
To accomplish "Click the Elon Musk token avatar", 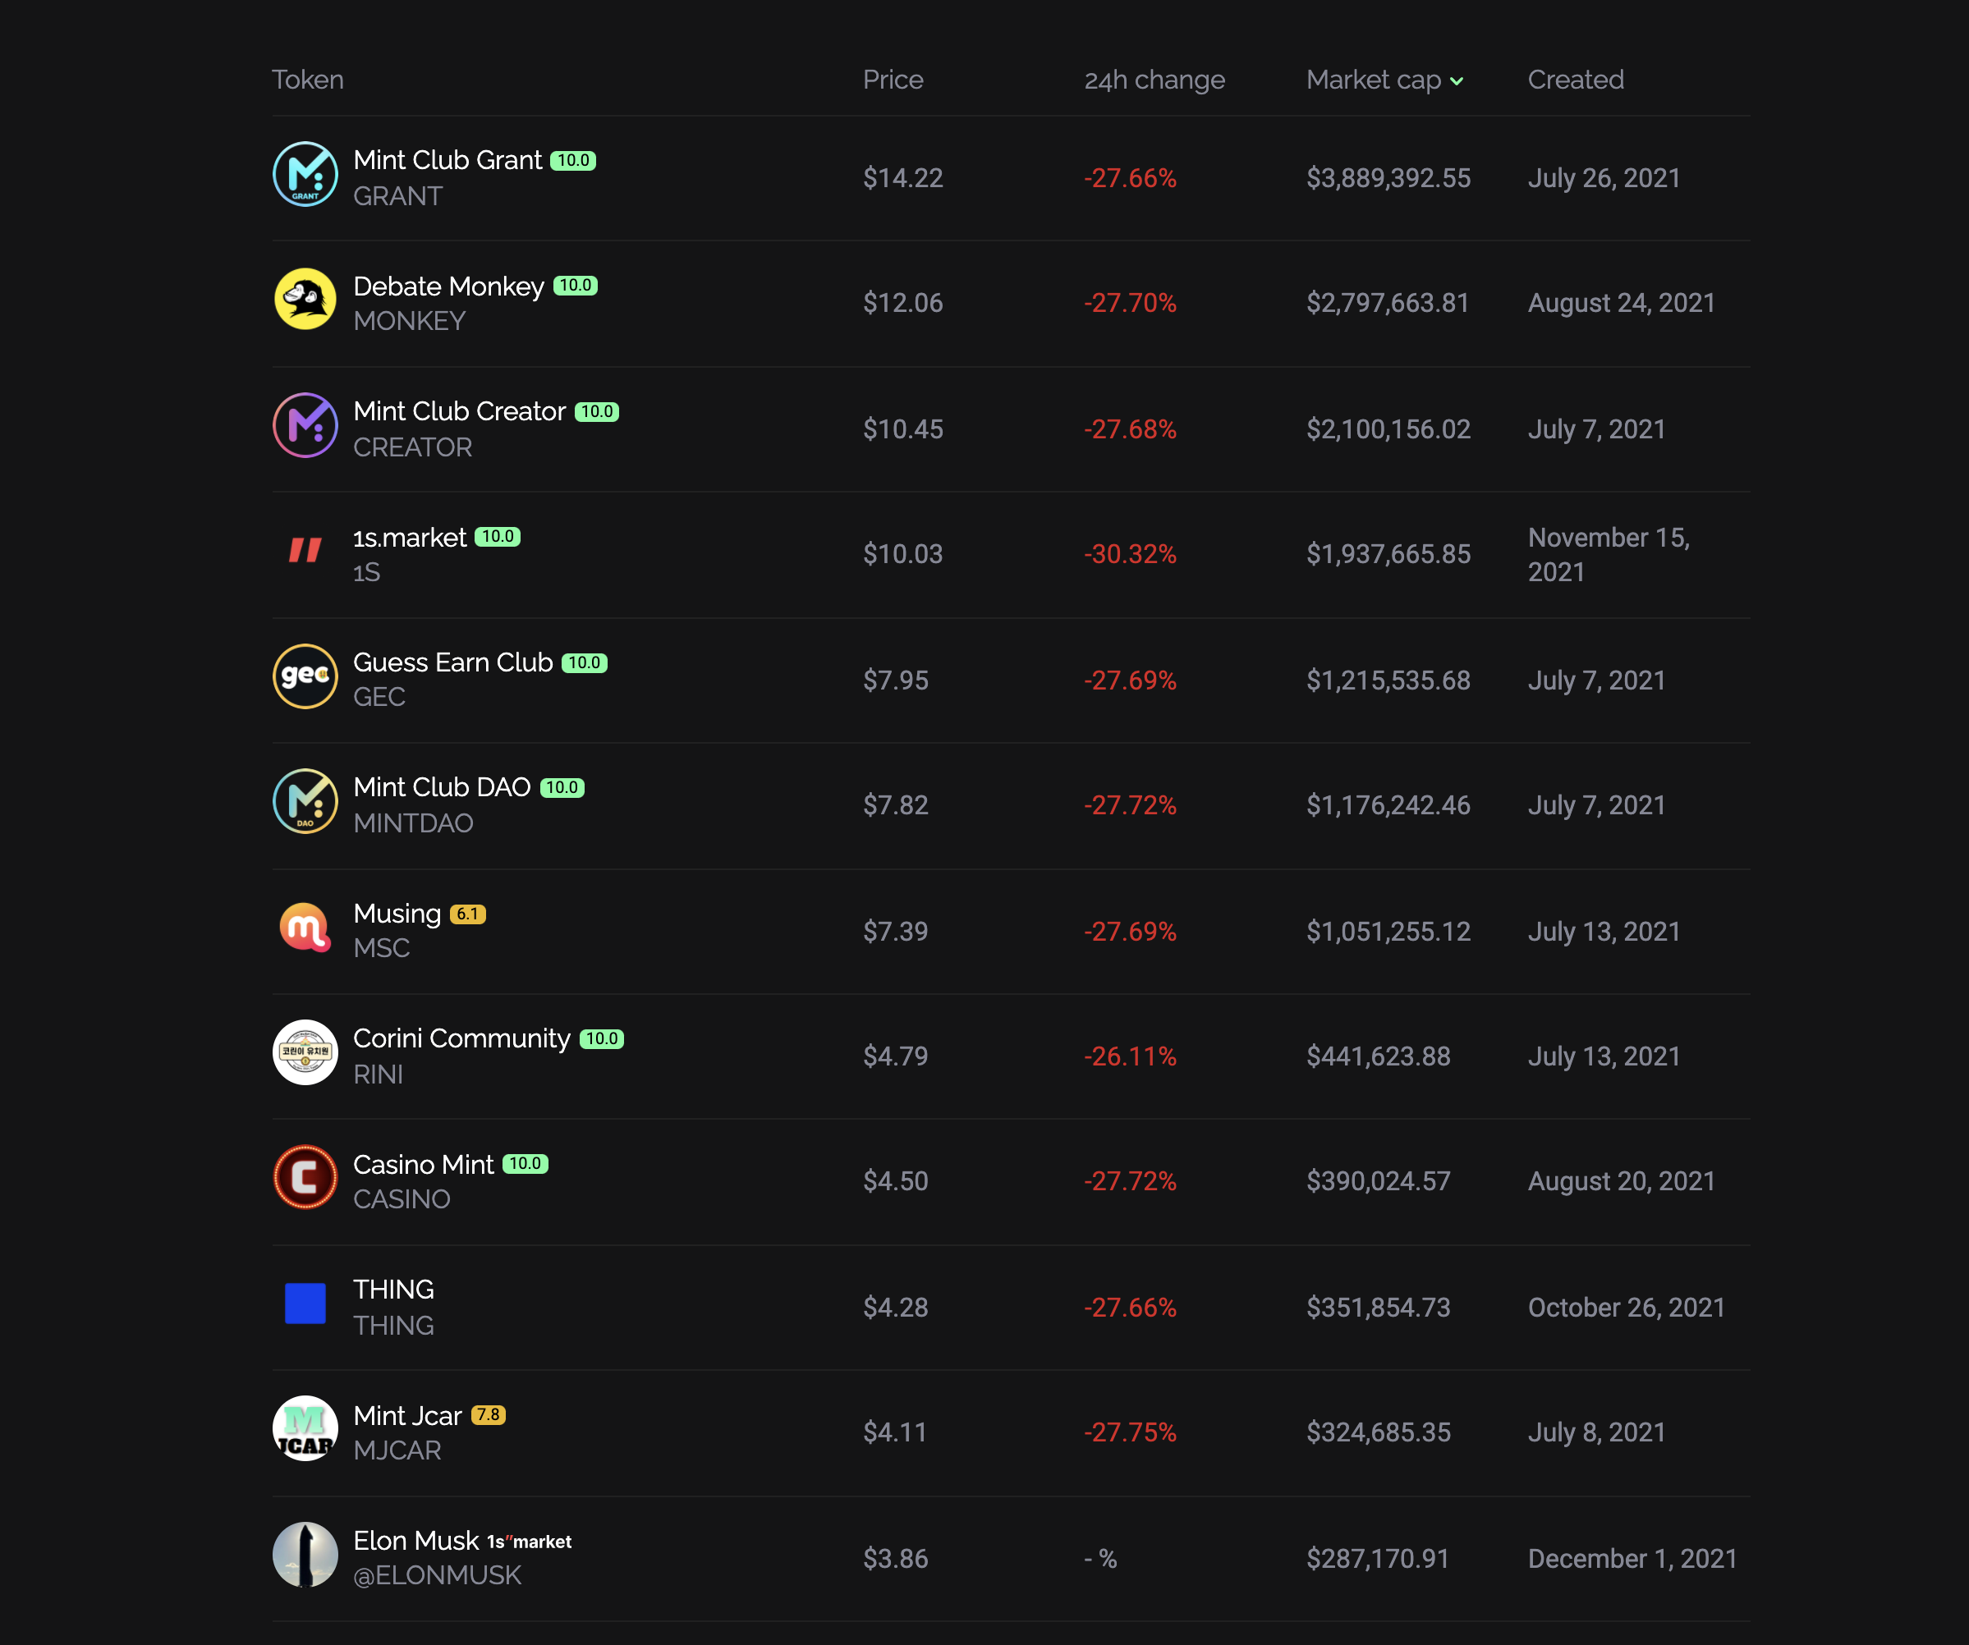I will [x=305, y=1555].
